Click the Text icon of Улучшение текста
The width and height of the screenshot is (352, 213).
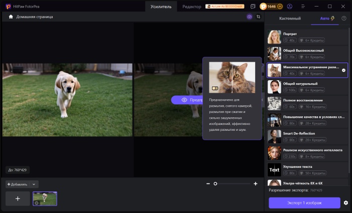[274, 170]
